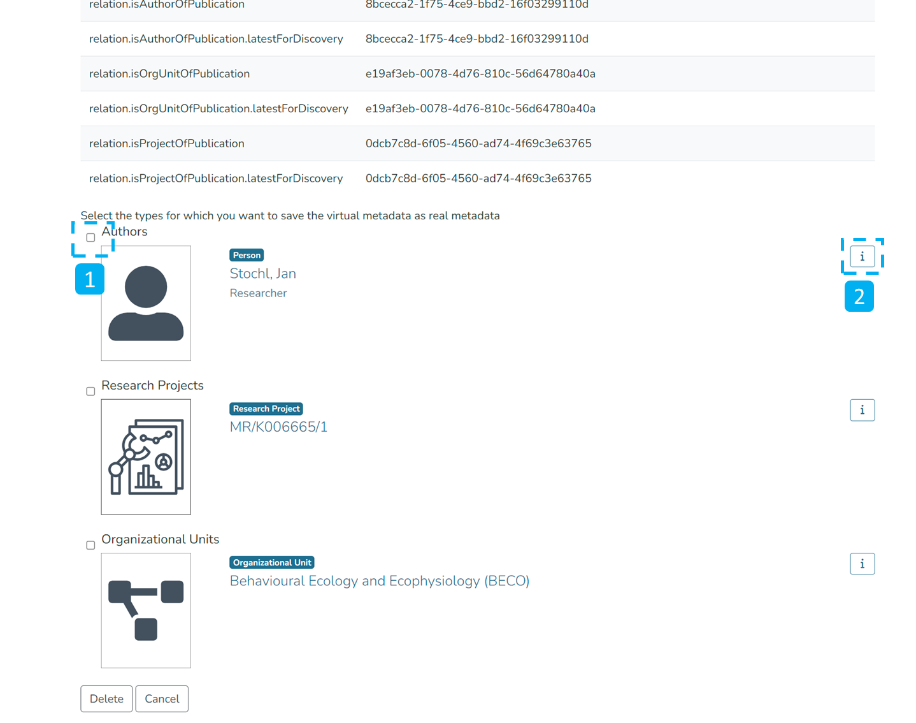This screenshot has height=723, width=916.
Task: Click the organizational unit hierarchy thumbnail
Action: (x=146, y=610)
